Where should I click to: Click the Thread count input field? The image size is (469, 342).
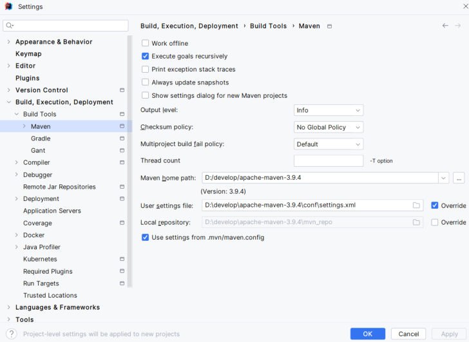click(x=329, y=161)
